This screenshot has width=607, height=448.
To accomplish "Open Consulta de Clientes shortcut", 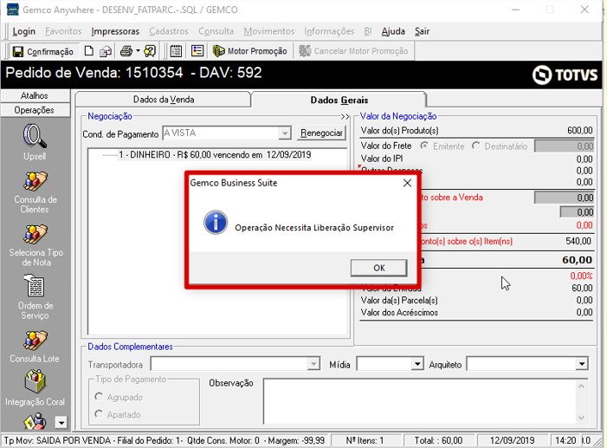I will [35, 192].
